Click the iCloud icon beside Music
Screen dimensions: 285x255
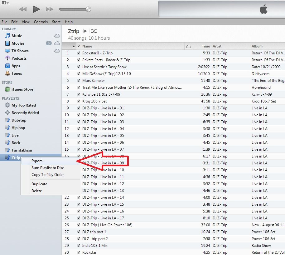click(57, 36)
